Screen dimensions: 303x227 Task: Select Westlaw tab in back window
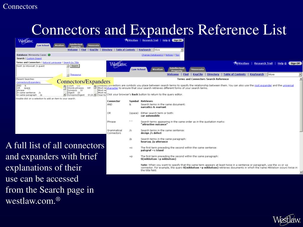[x=59, y=45]
